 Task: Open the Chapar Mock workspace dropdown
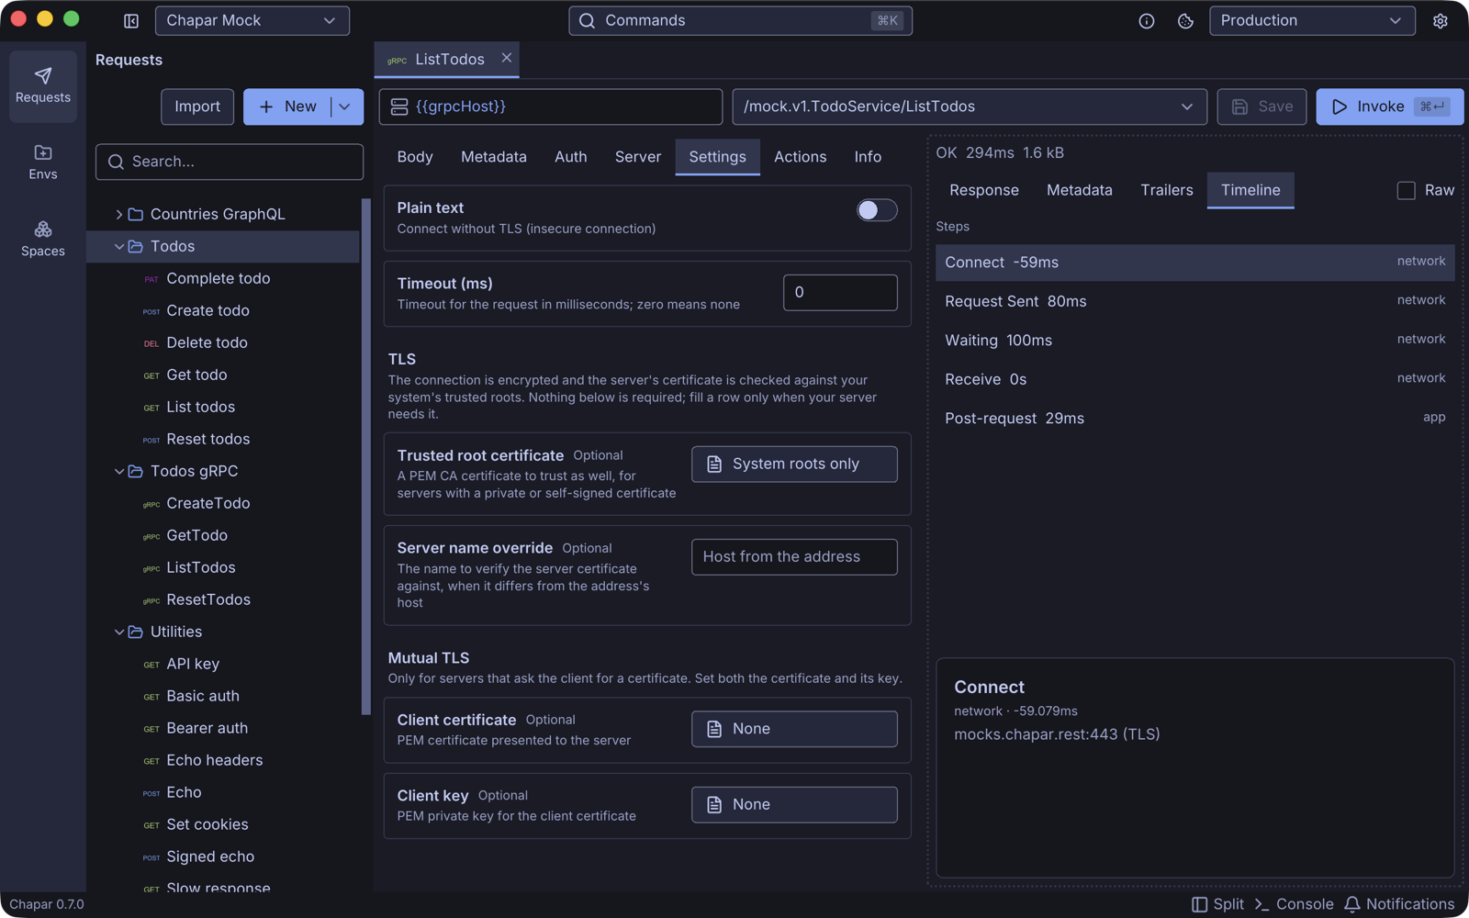tap(252, 20)
